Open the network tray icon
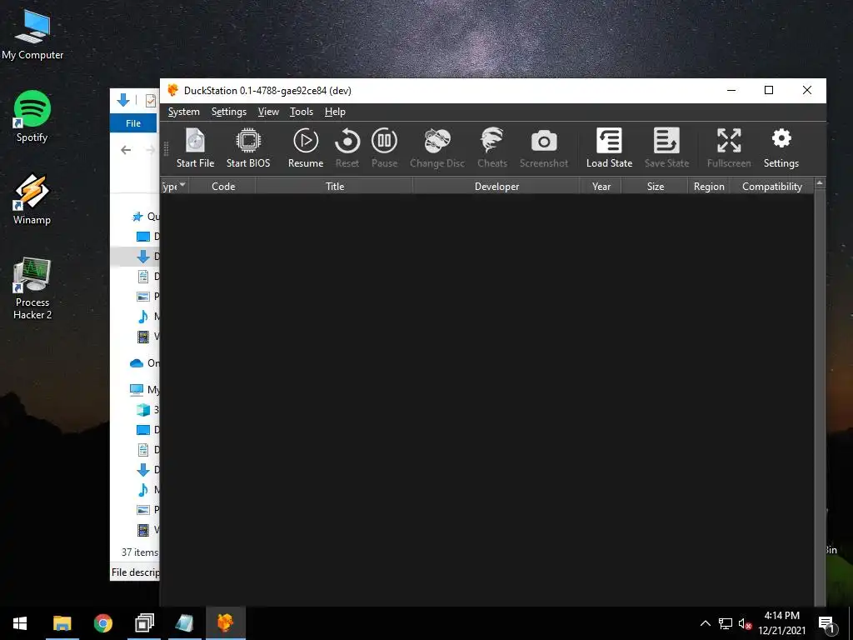This screenshot has width=853, height=640. (726, 623)
